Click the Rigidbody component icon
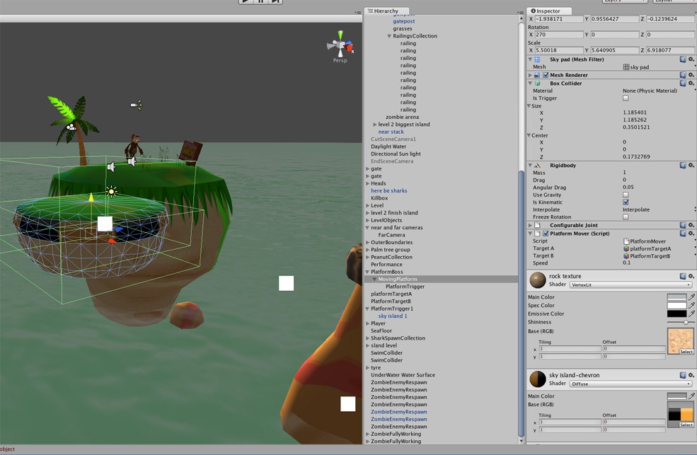 point(537,165)
